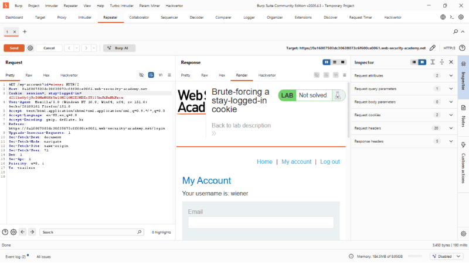Select side-by-side response layout toggle
The height and width of the screenshot is (263, 469).
point(327,62)
